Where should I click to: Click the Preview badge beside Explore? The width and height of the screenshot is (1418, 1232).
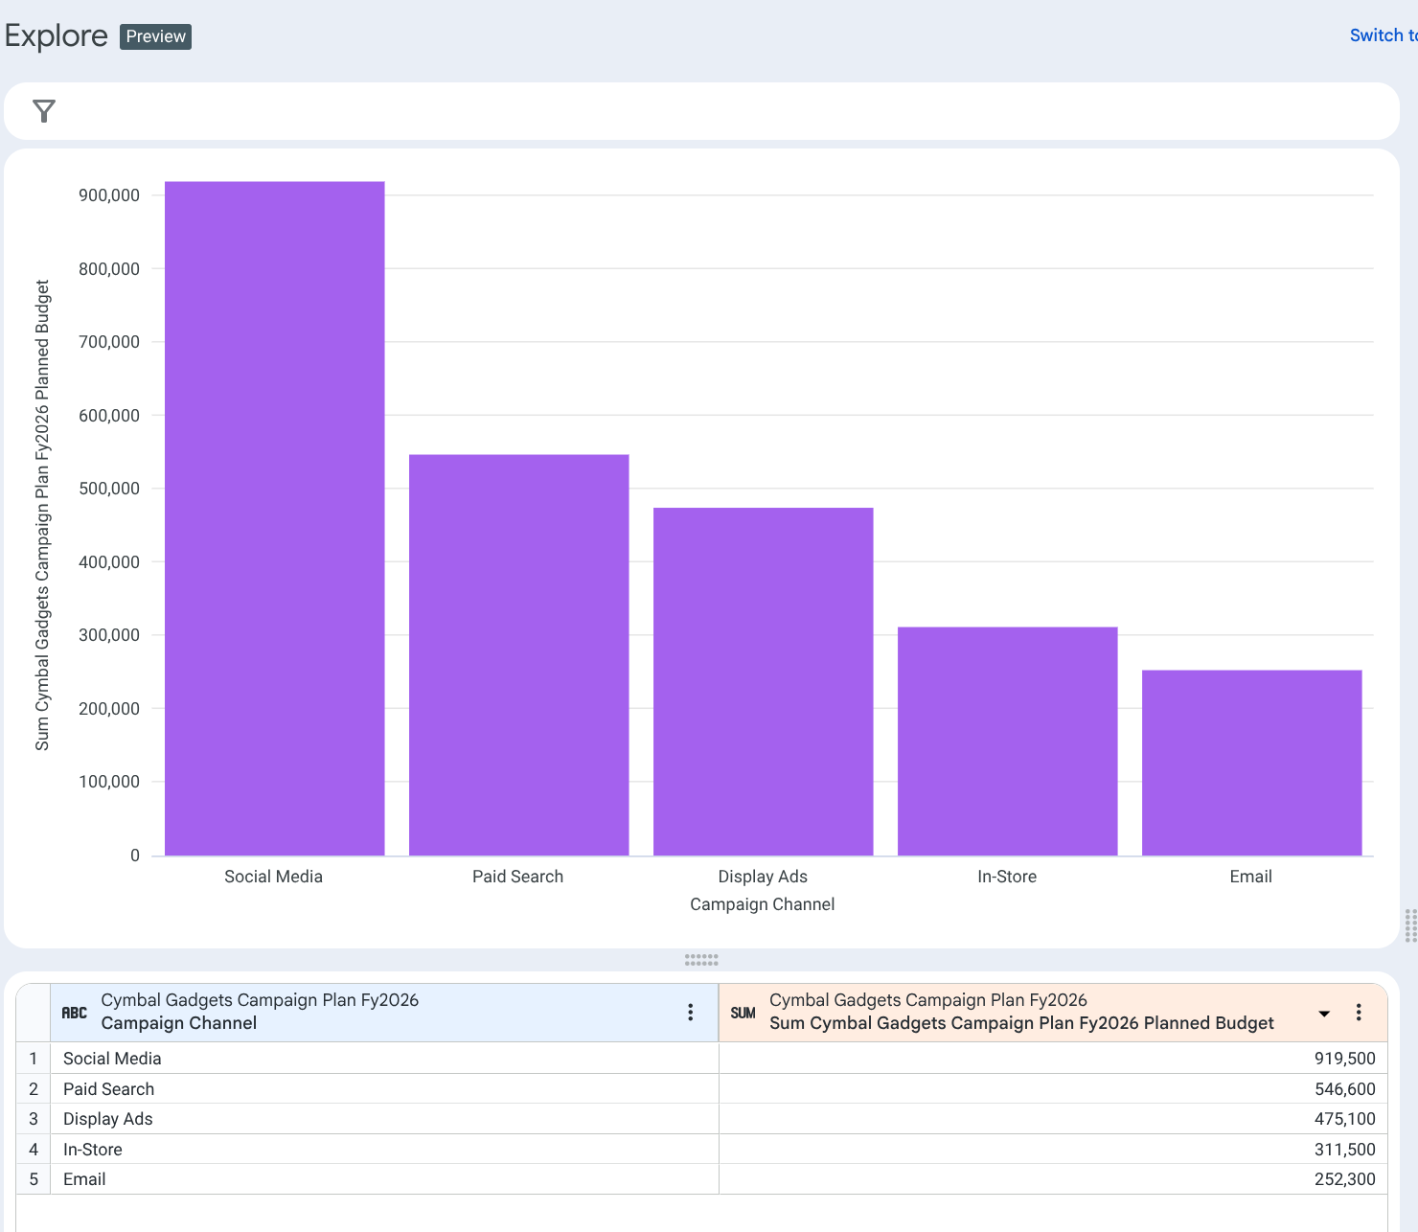(x=154, y=36)
